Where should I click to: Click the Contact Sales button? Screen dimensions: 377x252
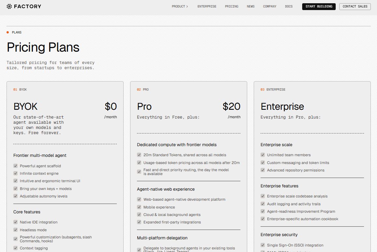click(355, 6)
